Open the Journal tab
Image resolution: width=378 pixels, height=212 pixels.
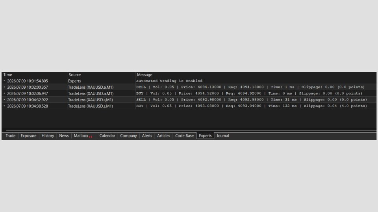click(x=223, y=136)
